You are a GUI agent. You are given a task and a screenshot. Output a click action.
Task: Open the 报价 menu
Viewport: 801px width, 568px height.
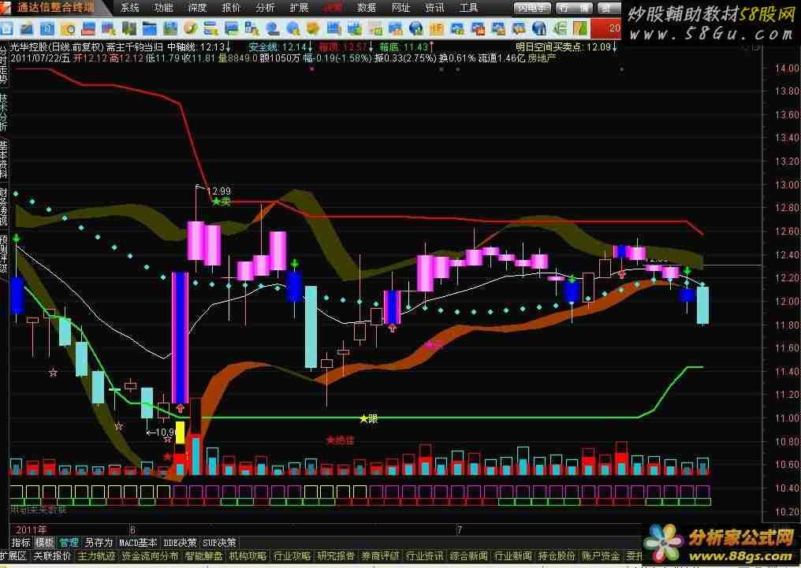click(231, 8)
